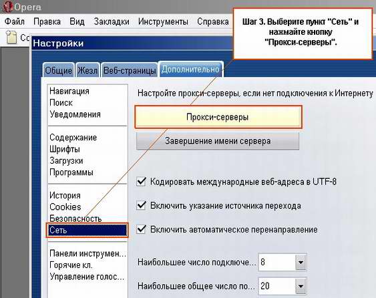Click the Прокси-серверы button
The image size is (376, 298).
[x=218, y=117]
